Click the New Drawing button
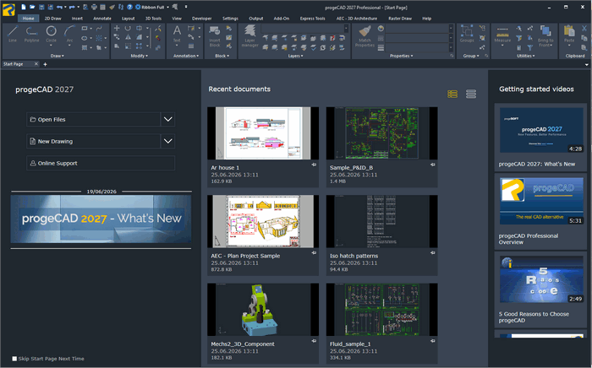Image resolution: width=592 pixels, height=368 pixels. [94, 141]
